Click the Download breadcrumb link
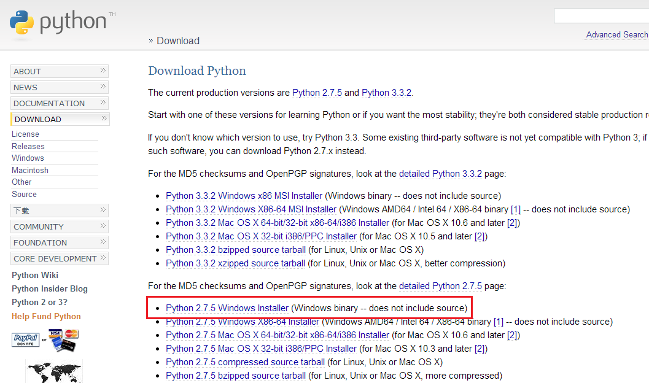 point(178,41)
